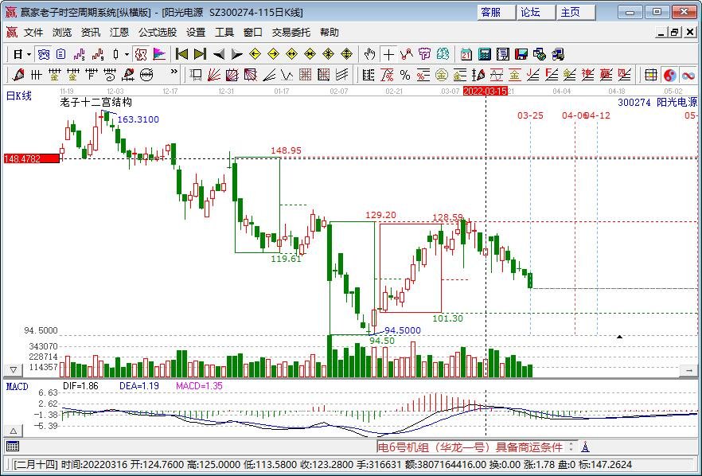Click the red floppy disk save icon
Image resolution: width=702 pixels, height=476 pixels.
(x=521, y=55)
